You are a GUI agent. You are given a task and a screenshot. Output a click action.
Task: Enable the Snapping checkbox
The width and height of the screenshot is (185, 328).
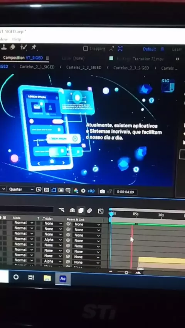click(86, 48)
